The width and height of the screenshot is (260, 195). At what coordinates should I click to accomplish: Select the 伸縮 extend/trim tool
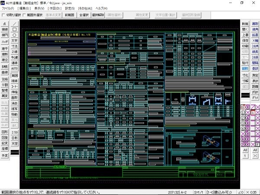pyautogui.click(x=14, y=92)
